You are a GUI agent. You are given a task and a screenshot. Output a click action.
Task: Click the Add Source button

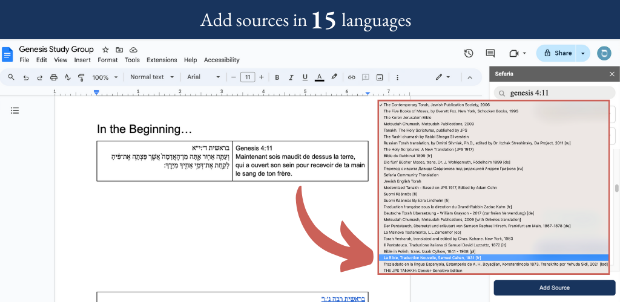555,288
